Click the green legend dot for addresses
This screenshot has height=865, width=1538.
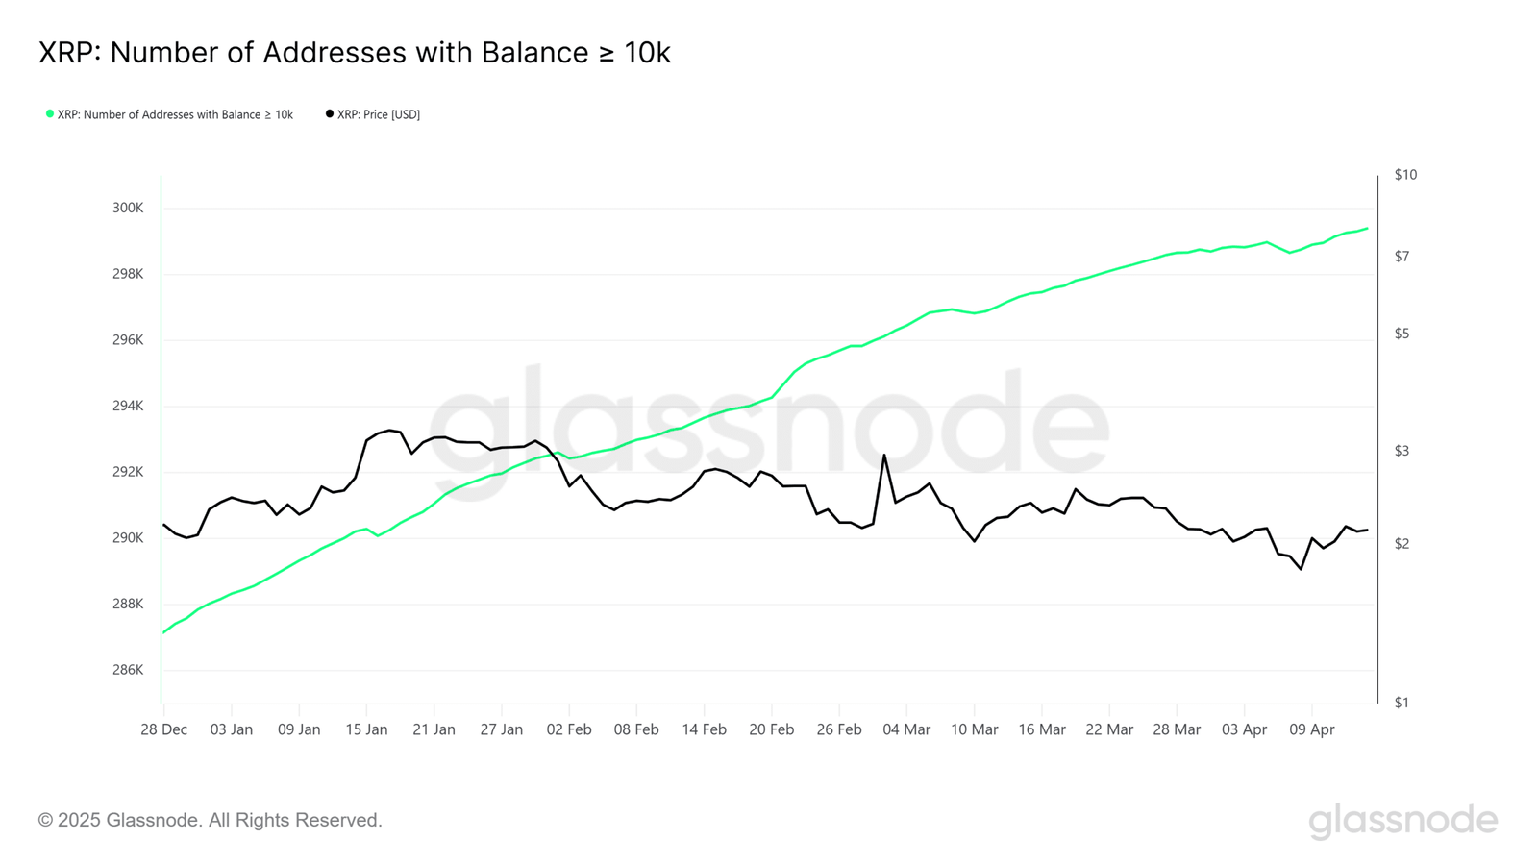[50, 114]
